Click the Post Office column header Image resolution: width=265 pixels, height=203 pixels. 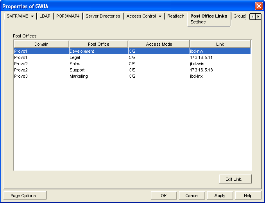point(98,44)
